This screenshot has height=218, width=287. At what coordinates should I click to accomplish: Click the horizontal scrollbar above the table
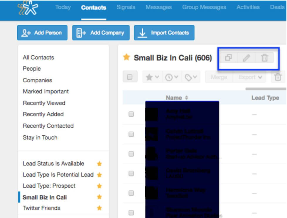pos(266,88)
